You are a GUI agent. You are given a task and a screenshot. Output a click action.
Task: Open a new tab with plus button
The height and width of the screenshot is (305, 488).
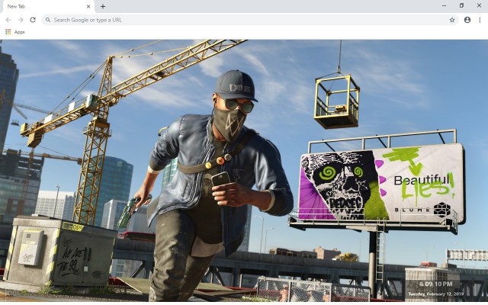[103, 6]
